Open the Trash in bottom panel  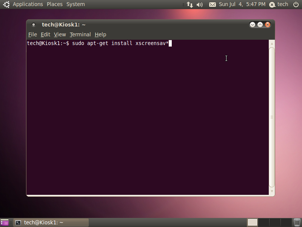[x=297, y=222]
